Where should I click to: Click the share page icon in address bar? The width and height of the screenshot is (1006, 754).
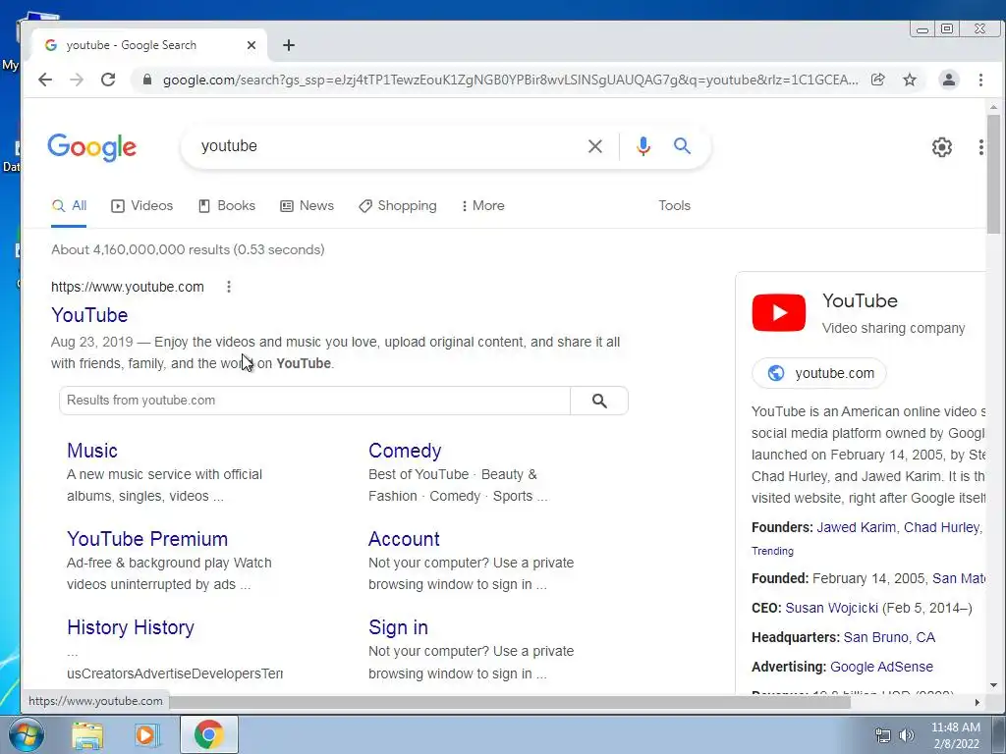[x=877, y=80]
